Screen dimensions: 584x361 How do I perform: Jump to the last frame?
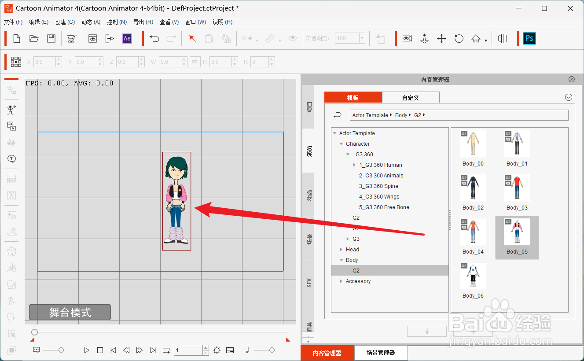(153, 350)
